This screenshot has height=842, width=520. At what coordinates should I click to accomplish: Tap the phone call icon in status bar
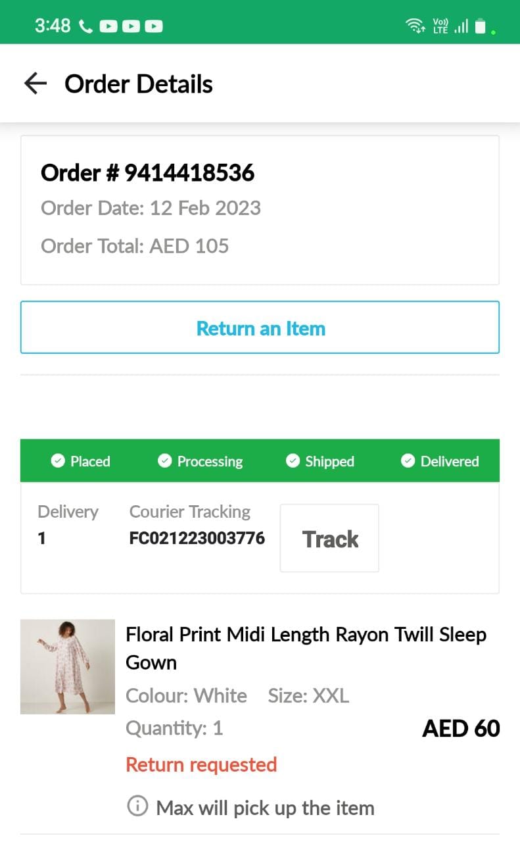coord(85,26)
